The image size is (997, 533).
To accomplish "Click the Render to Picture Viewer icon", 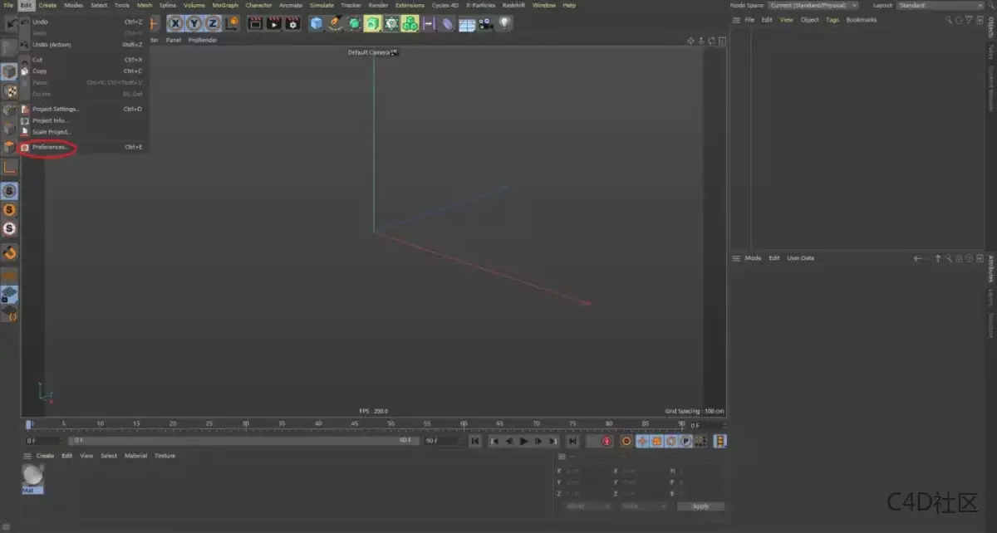I will pos(274,23).
